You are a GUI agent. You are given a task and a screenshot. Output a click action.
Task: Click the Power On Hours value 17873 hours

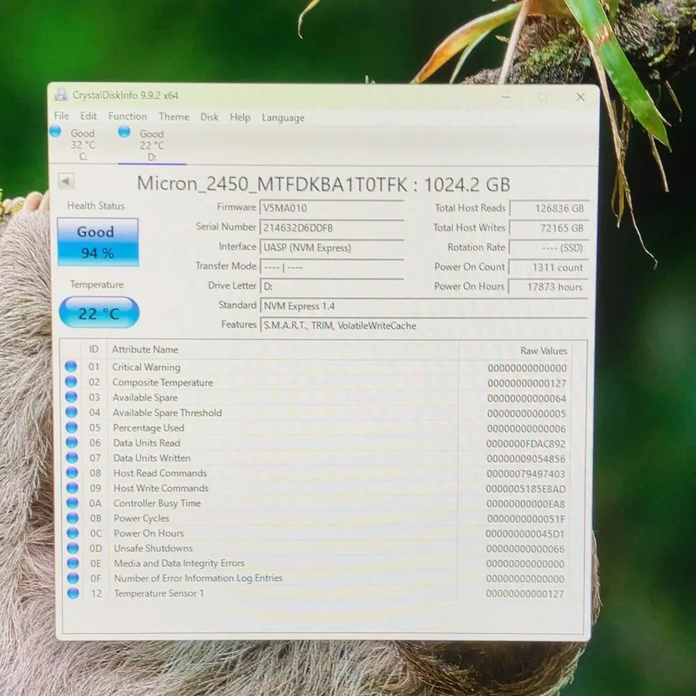(548, 287)
